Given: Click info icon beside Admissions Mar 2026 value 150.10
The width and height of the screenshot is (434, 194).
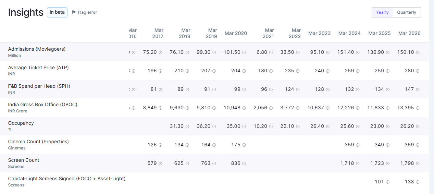Looking at the screenshot, I should coord(418,52).
